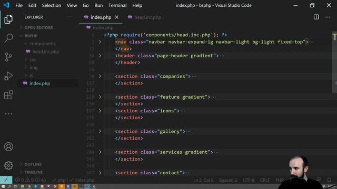Open the Accounts menu icon
The image size is (337, 189).
(x=8, y=147)
